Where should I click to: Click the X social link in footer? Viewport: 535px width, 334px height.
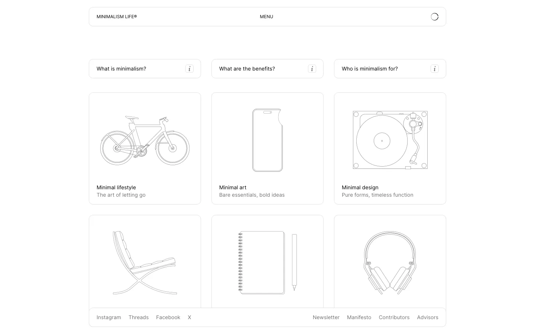tap(189, 317)
